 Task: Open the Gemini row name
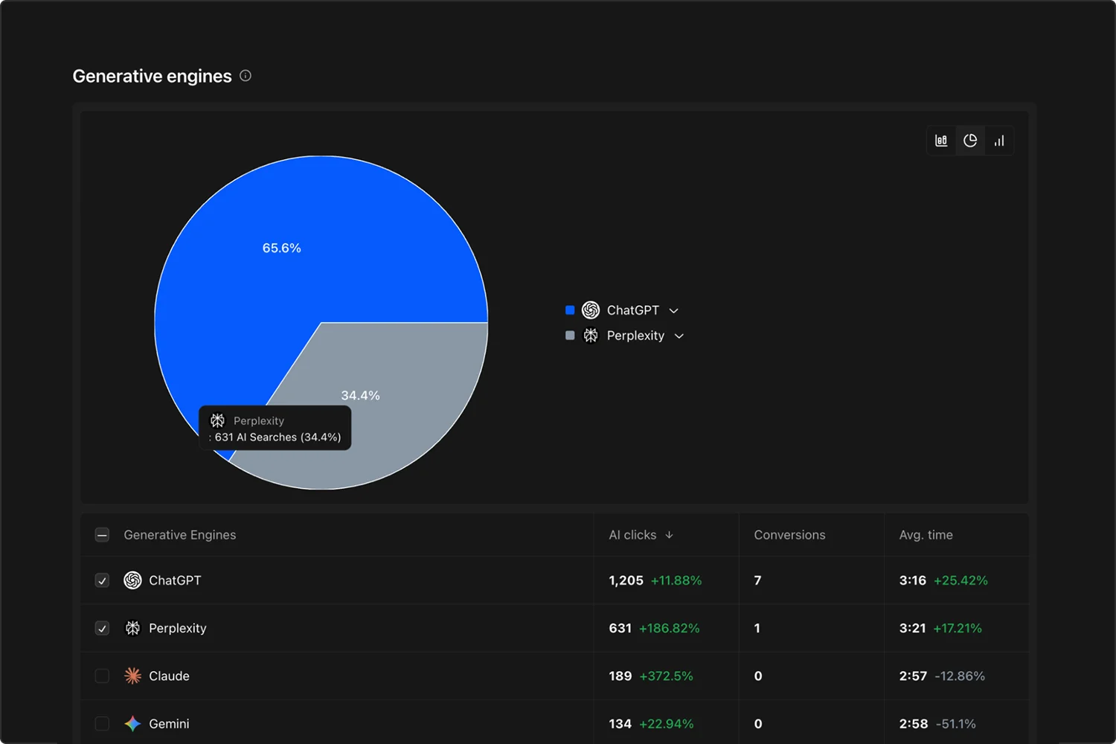(169, 723)
